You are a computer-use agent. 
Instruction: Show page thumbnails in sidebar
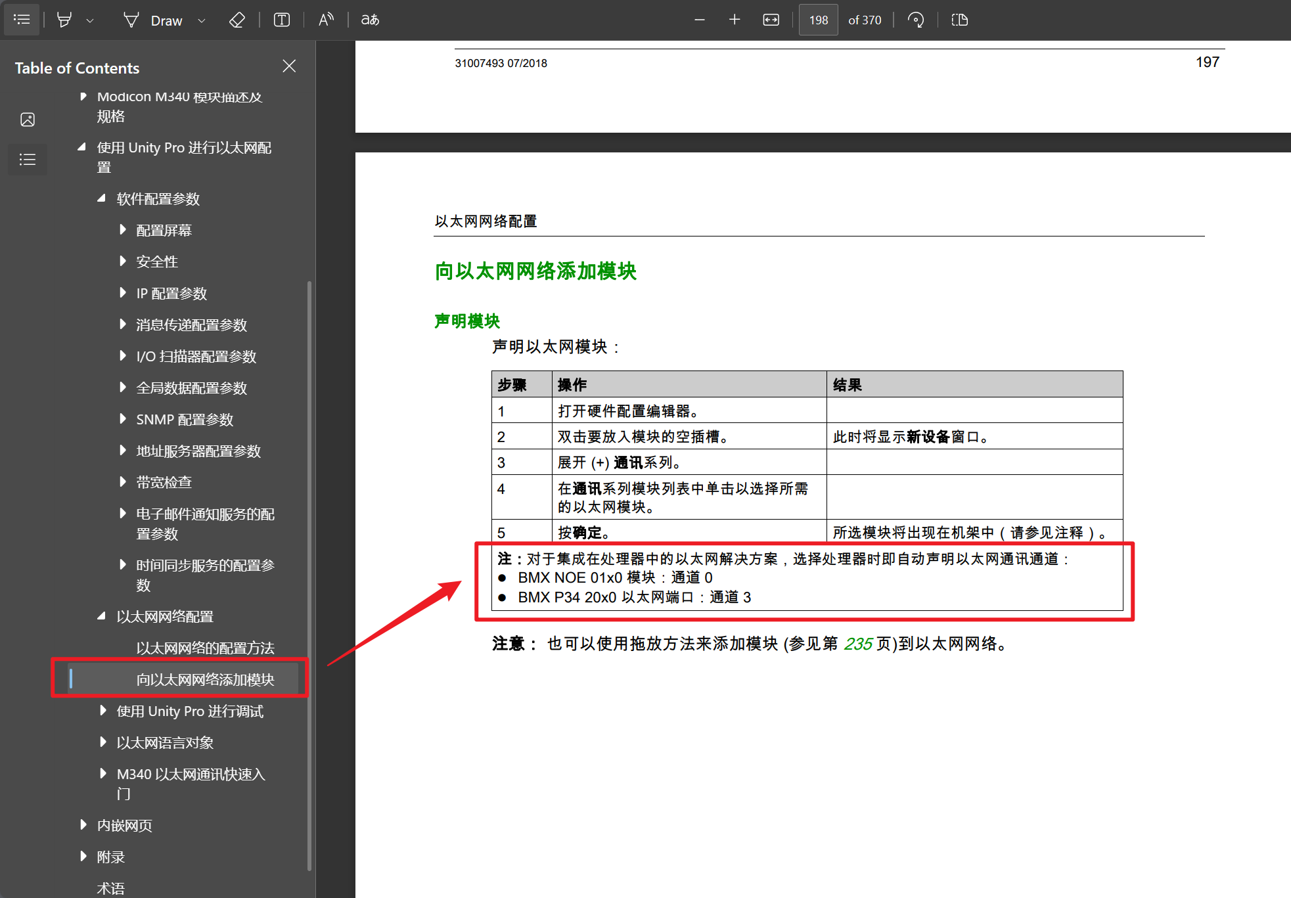(x=28, y=120)
